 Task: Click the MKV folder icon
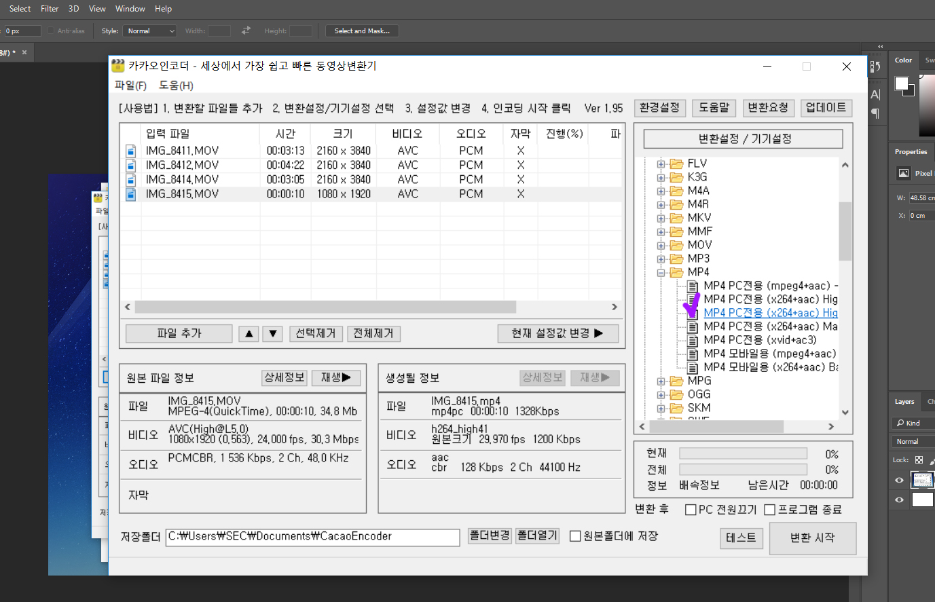(x=676, y=218)
